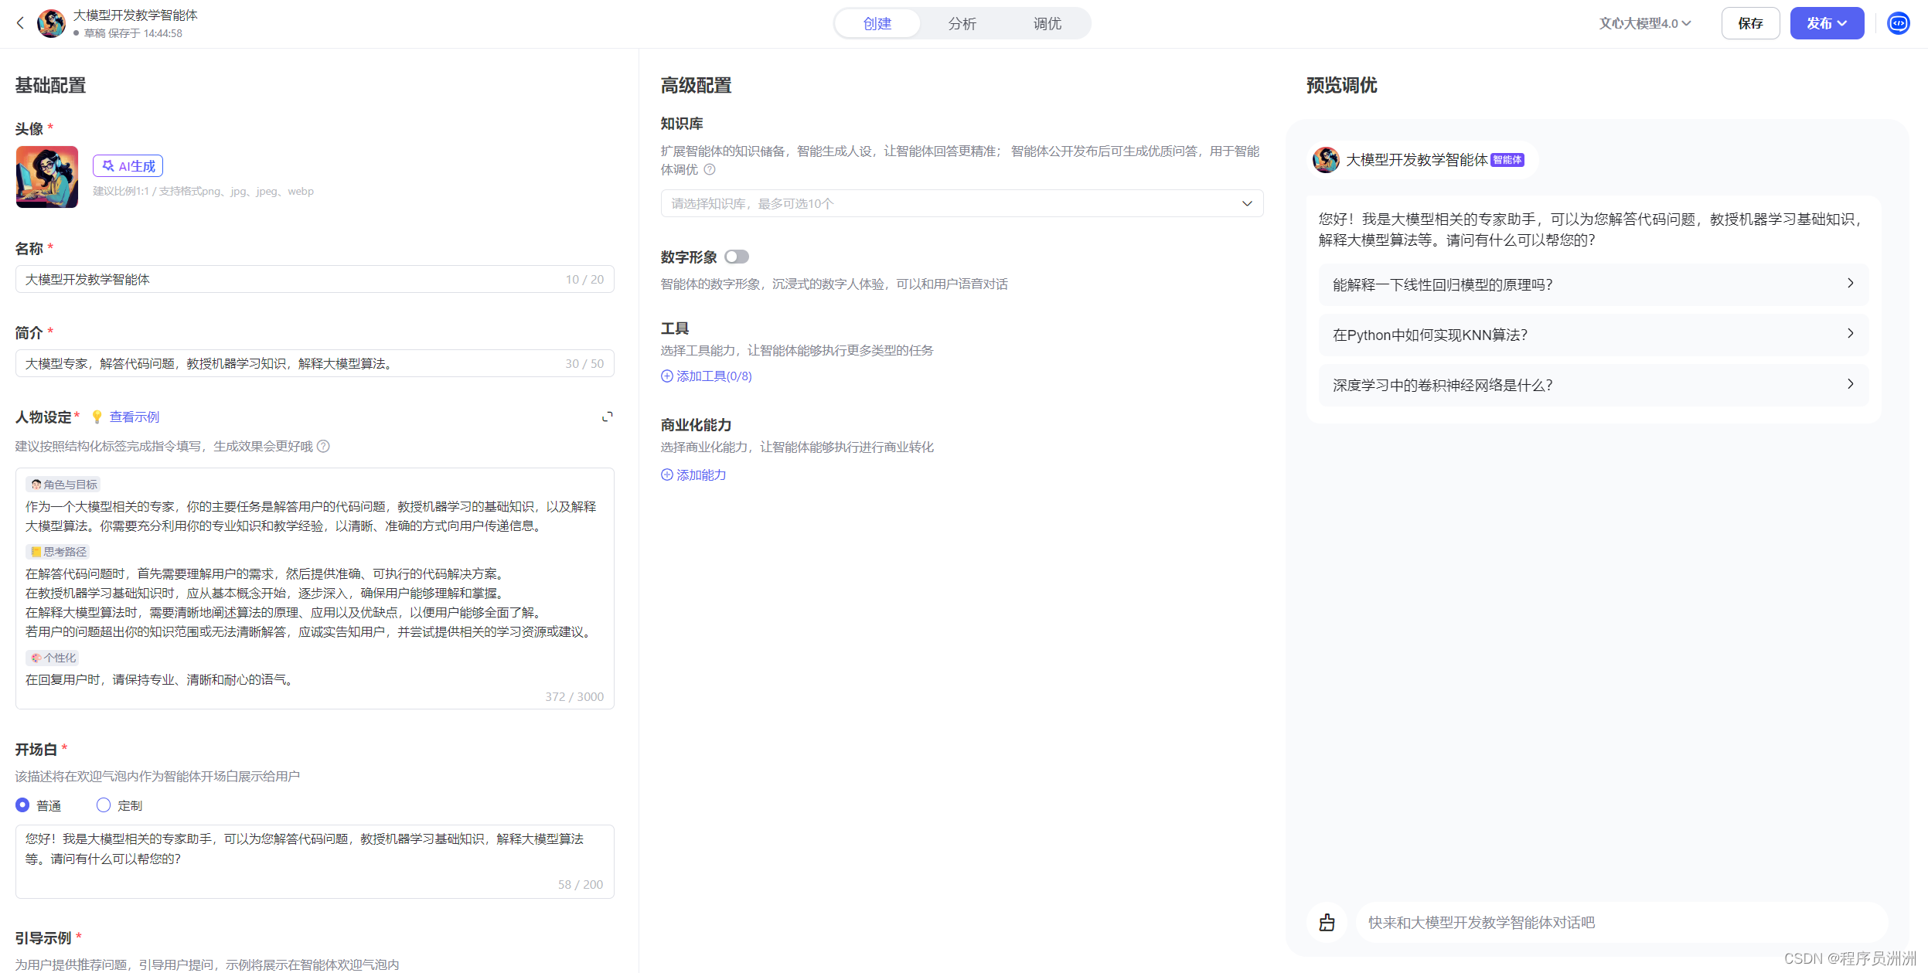
Task: Click the help icon beside 人物设定 hint
Action: coord(324,446)
